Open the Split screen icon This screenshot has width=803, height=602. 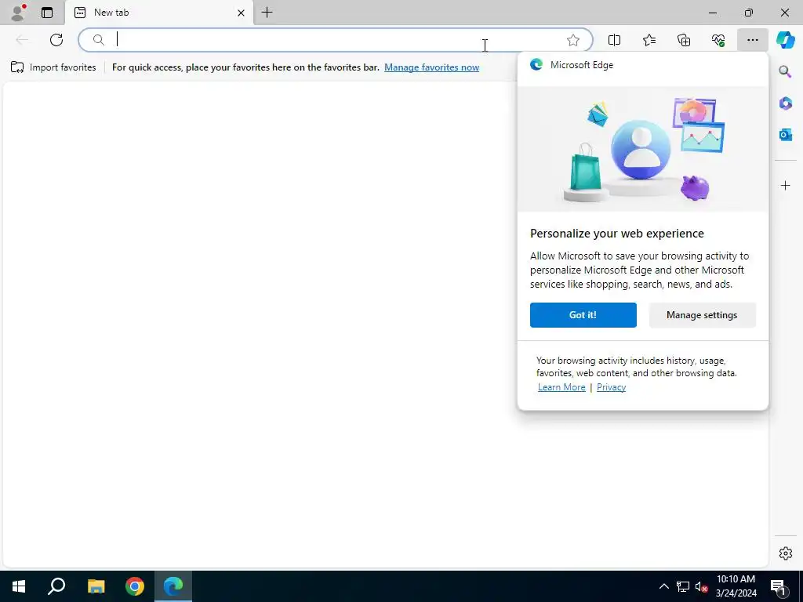[x=614, y=40]
